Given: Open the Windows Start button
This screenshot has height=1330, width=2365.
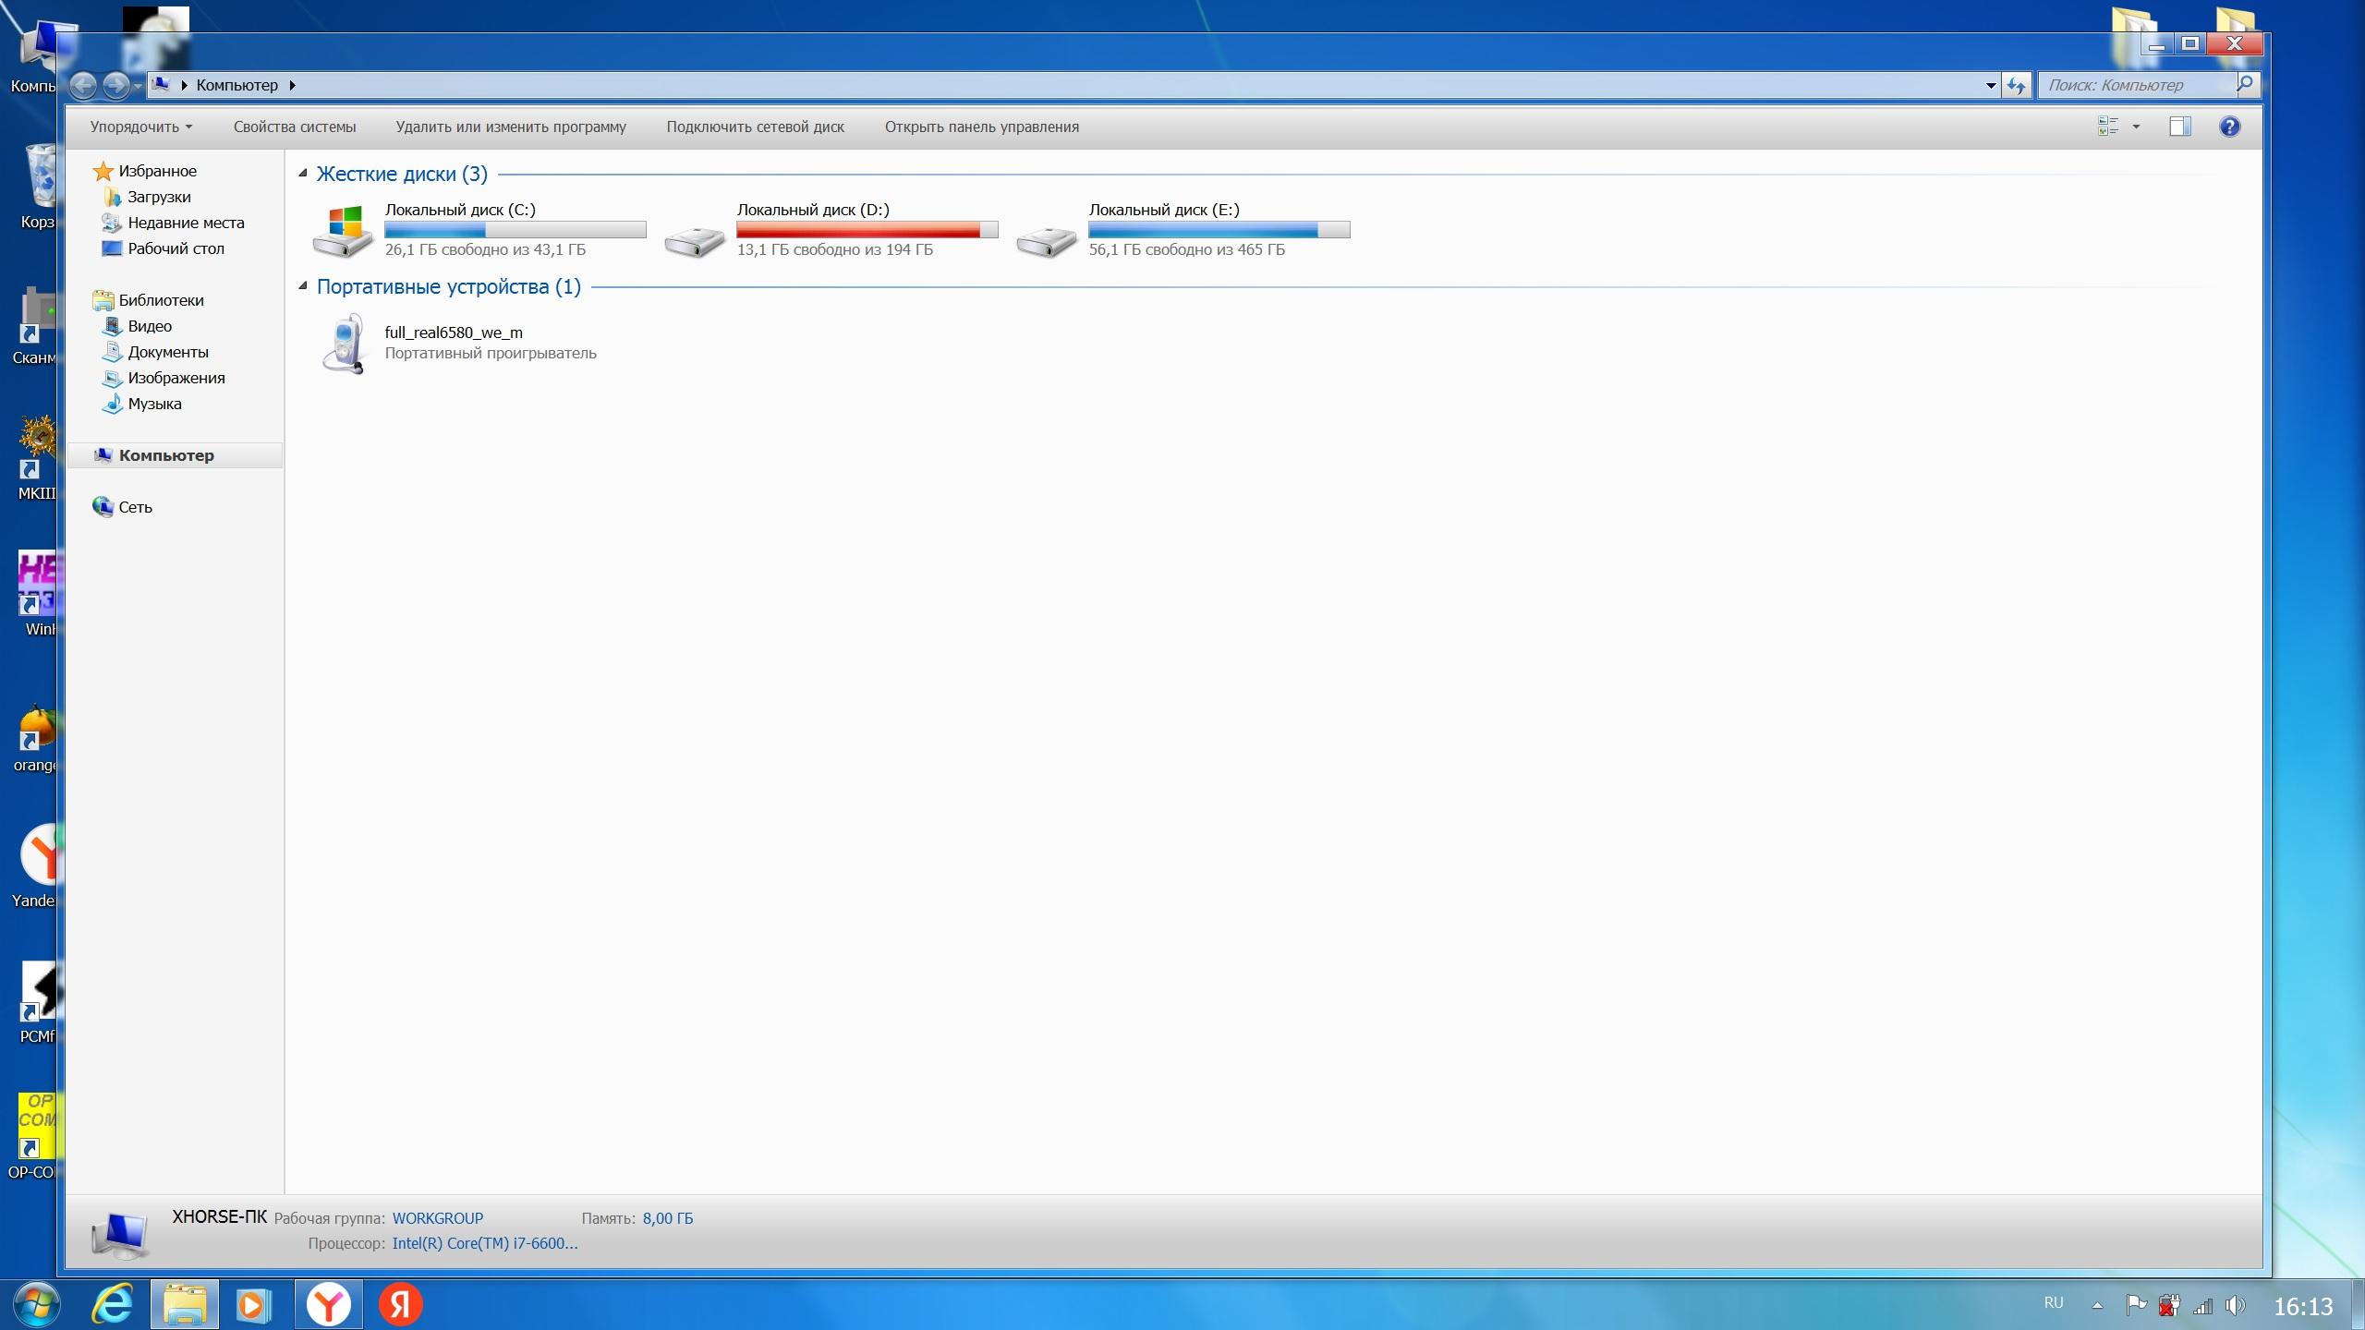Looking at the screenshot, I should pos(37,1305).
